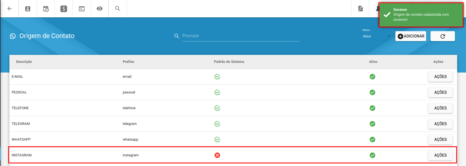The width and height of the screenshot is (466, 166).
Task: Open AÇÕES for the E-MAIL row
Action: click(441, 77)
